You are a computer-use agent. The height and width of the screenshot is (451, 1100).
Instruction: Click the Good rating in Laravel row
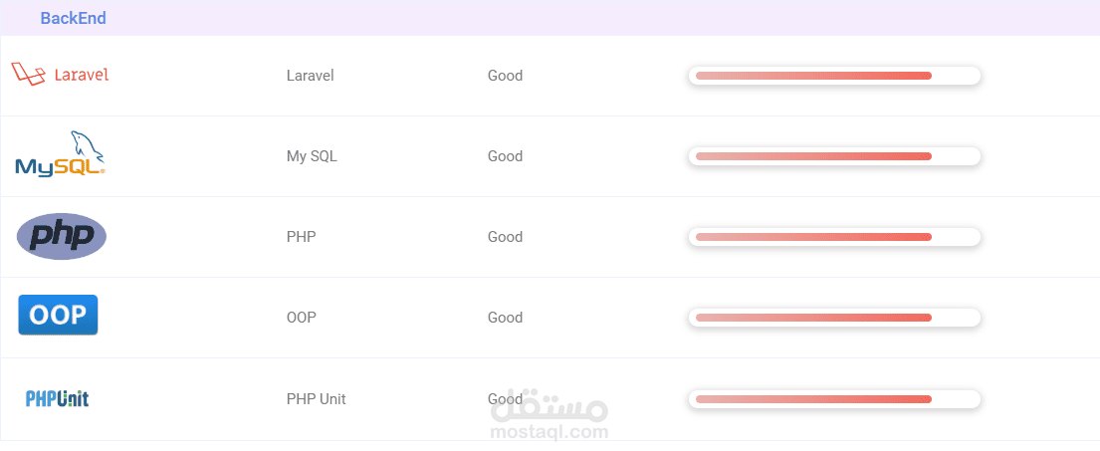click(x=505, y=76)
